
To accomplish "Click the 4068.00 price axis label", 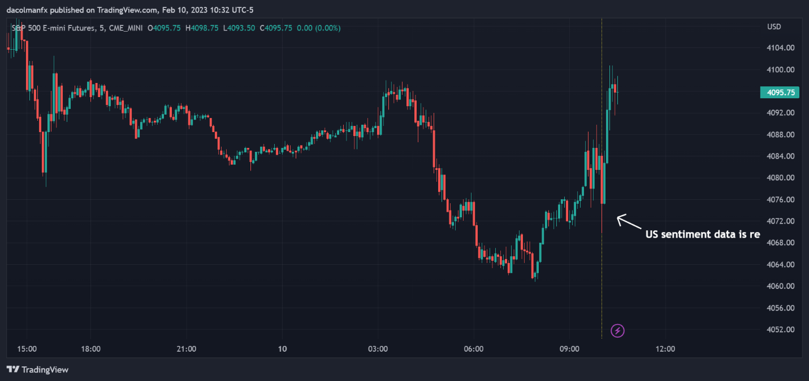I will pos(781,243).
